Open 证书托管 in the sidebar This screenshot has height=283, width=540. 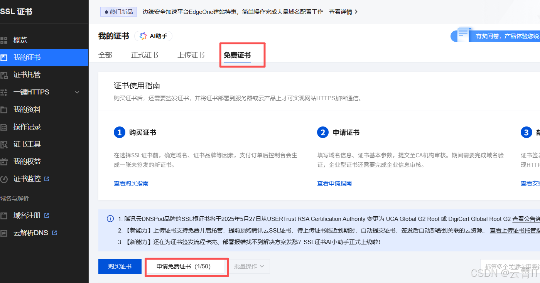pos(44,75)
